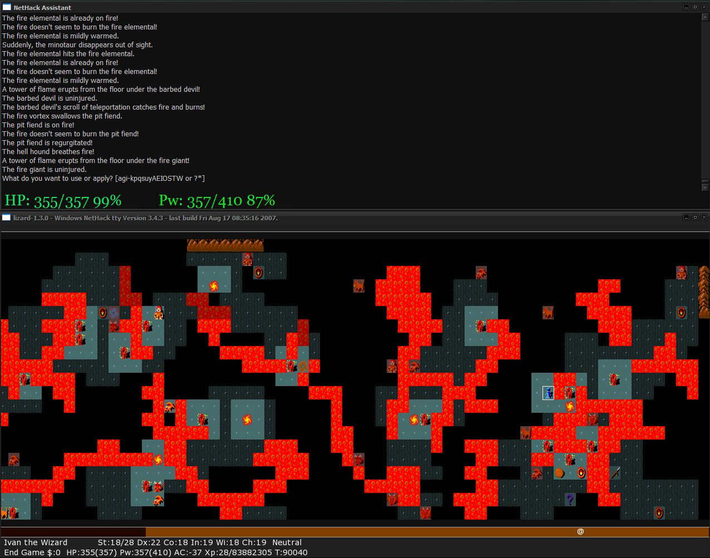
Task: Click the "Dx:22" dexterity stat
Action: coord(150,542)
